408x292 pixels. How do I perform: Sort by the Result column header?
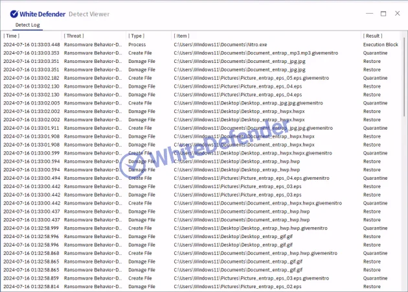click(372, 36)
